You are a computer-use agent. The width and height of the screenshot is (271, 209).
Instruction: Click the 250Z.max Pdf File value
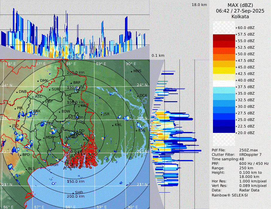coord(248,150)
